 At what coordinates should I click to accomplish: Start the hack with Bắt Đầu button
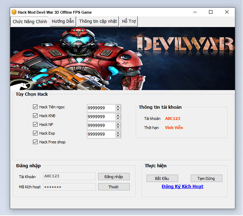(162, 178)
